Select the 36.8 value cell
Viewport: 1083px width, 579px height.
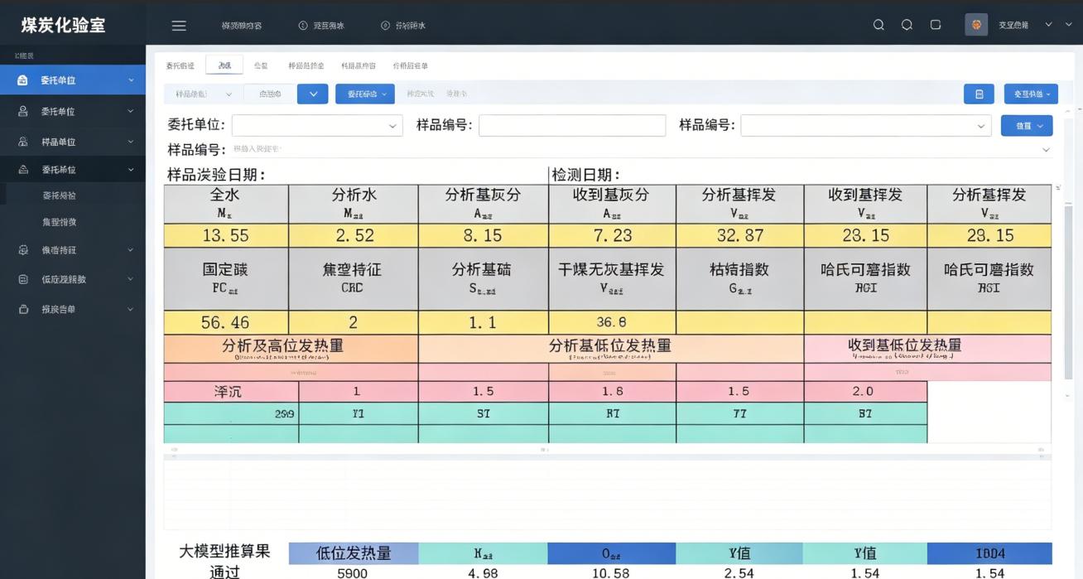click(x=612, y=322)
